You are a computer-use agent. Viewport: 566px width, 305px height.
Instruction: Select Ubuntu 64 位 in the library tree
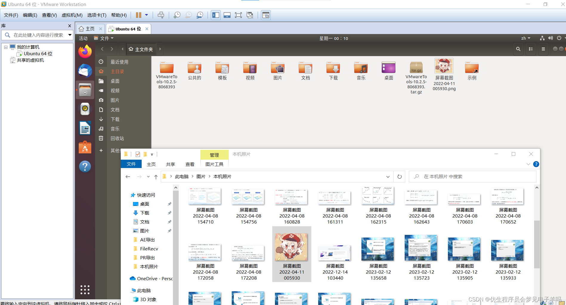pyautogui.click(x=38, y=53)
